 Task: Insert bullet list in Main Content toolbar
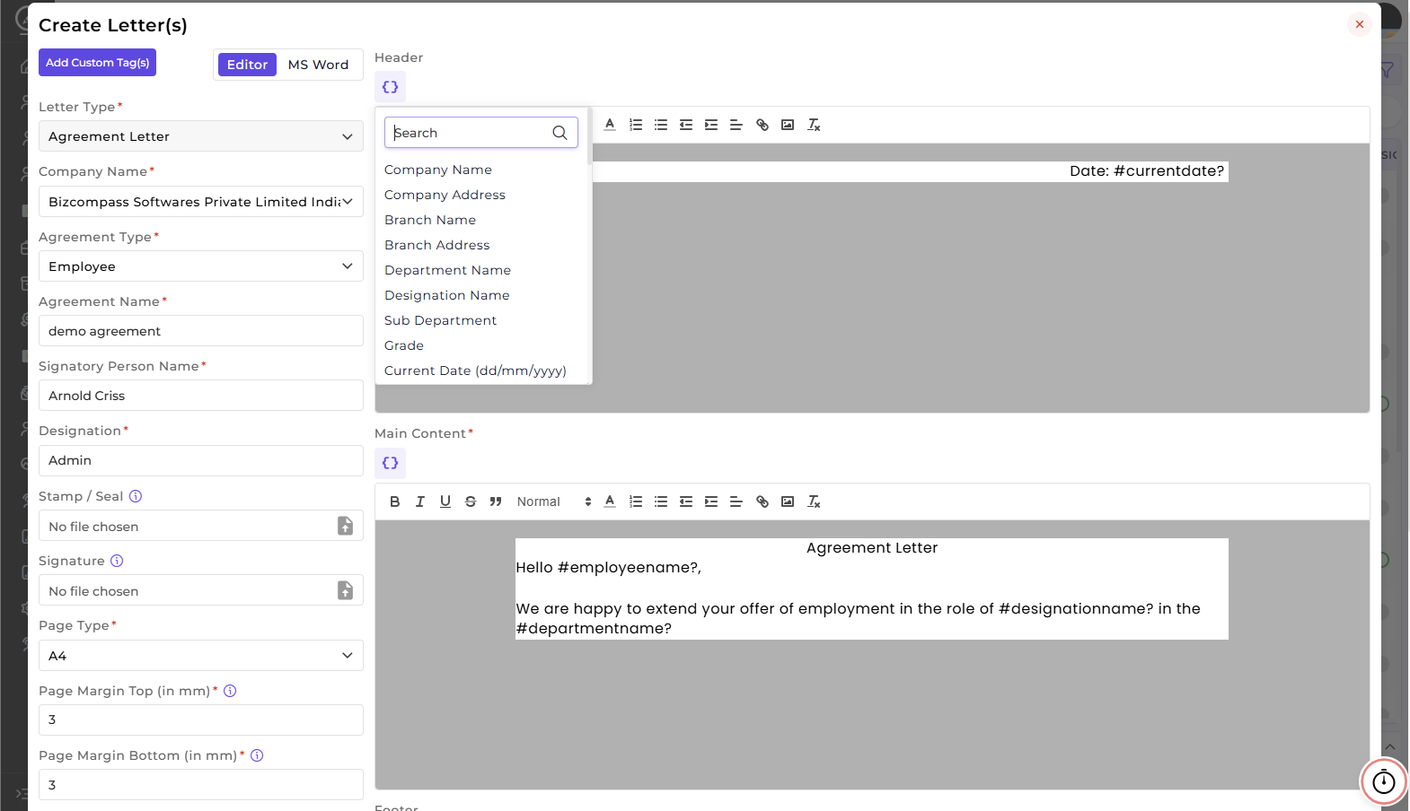coord(660,501)
